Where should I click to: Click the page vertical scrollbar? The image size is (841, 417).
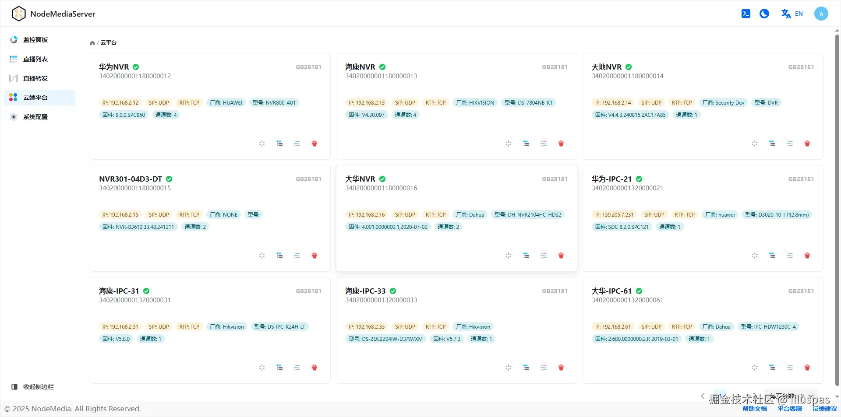coord(837,210)
